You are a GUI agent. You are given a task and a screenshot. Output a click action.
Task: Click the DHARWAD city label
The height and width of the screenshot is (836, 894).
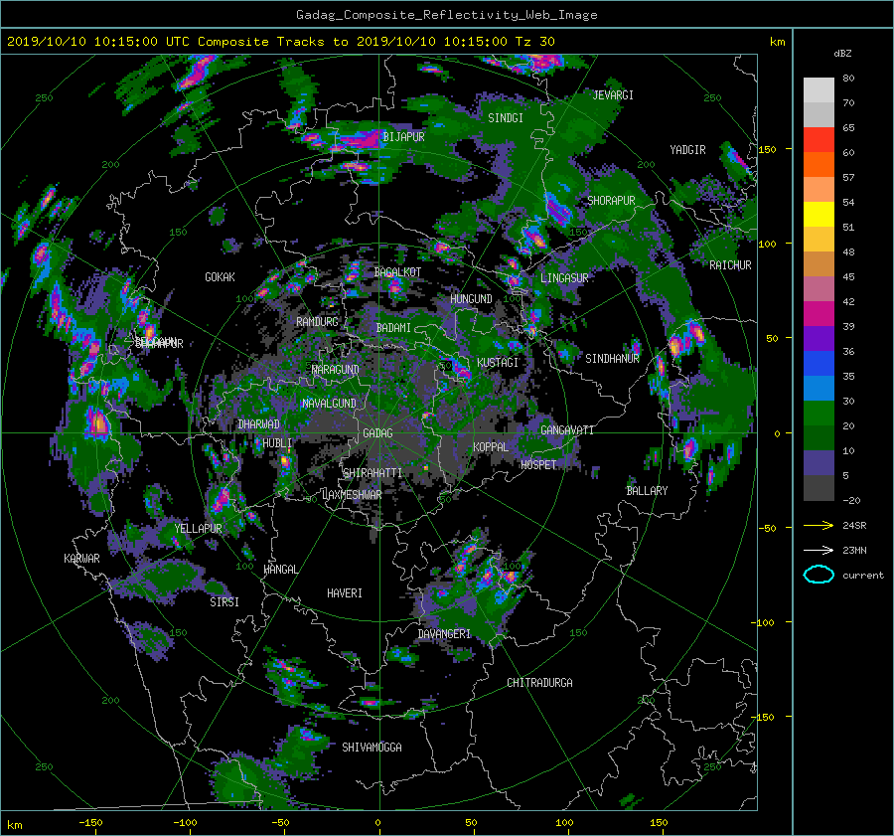coord(259,424)
